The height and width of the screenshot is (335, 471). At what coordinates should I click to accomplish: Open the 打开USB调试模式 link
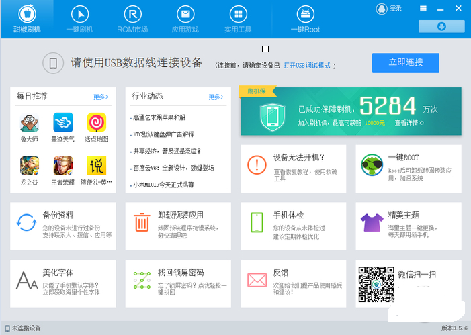click(x=306, y=65)
